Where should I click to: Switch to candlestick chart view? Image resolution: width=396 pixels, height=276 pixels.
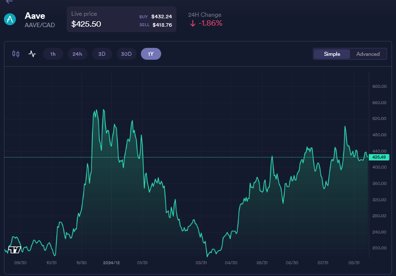click(16, 54)
